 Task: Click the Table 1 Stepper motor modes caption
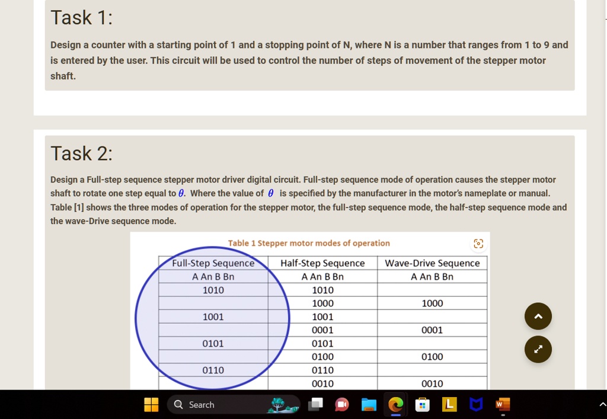(309, 243)
